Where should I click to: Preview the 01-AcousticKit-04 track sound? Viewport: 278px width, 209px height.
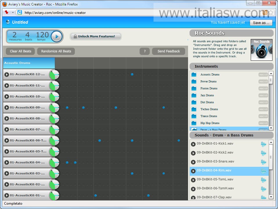pos(7,162)
